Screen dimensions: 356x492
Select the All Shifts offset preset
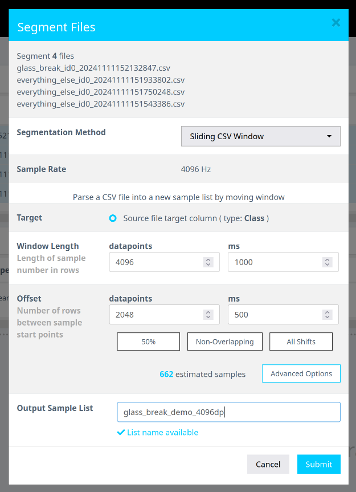pyautogui.click(x=301, y=341)
